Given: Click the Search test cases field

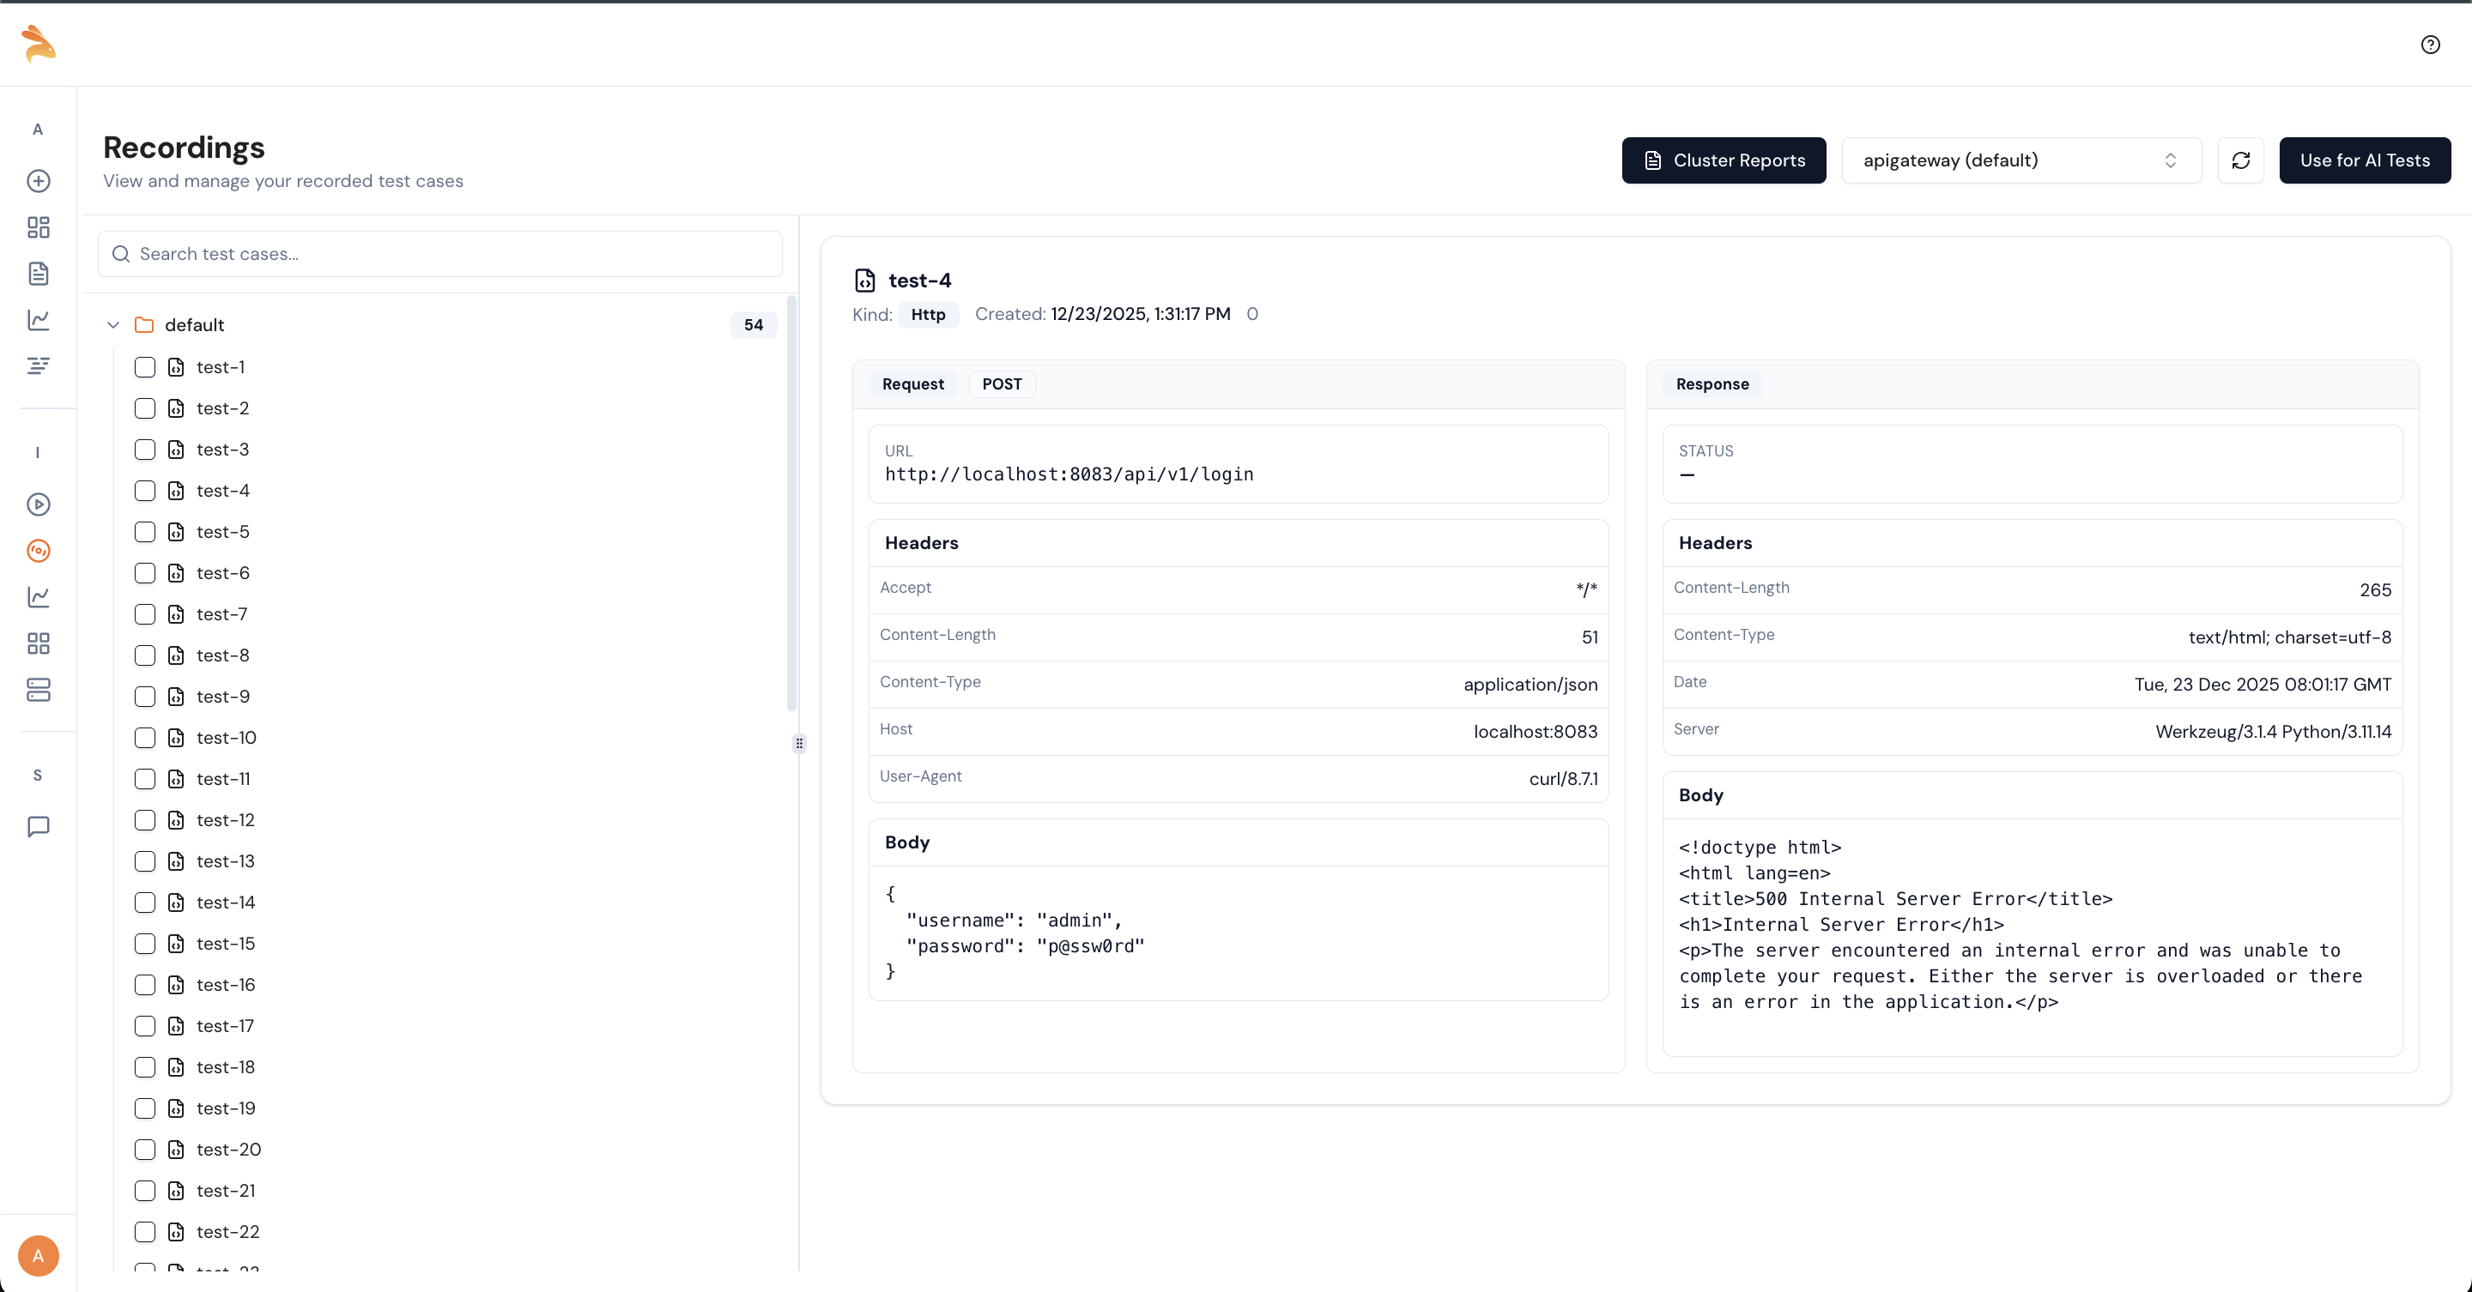Looking at the screenshot, I should pyautogui.click(x=440, y=254).
